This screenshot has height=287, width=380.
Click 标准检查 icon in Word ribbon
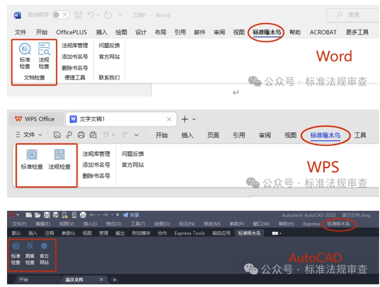pyautogui.click(x=25, y=49)
